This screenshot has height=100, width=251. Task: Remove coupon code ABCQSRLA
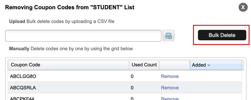click(170, 88)
